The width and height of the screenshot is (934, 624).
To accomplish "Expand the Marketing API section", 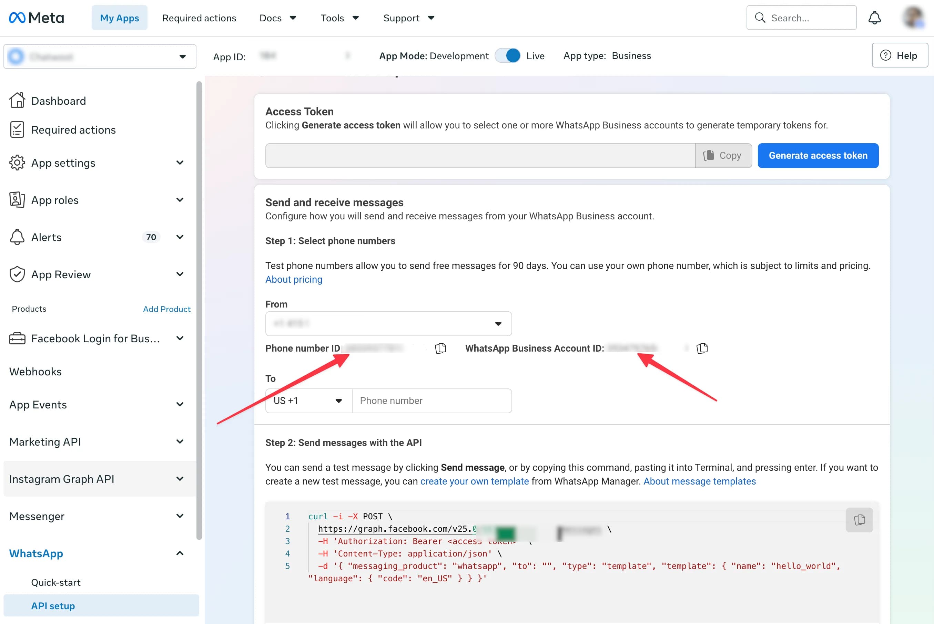I will click(x=180, y=441).
